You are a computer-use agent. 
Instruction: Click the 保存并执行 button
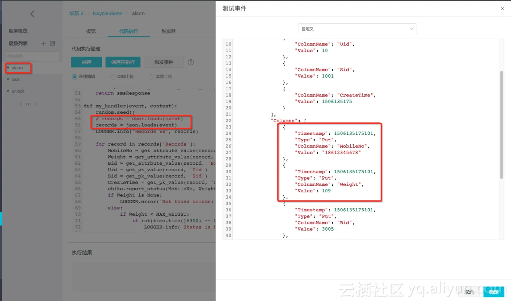[123, 62]
